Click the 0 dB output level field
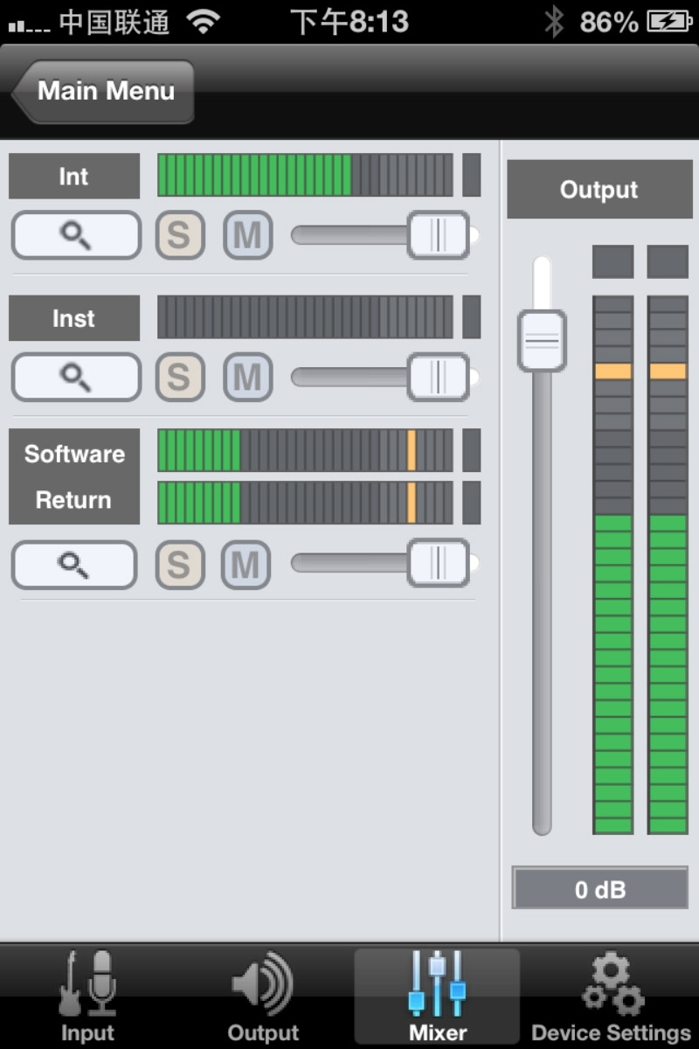The height and width of the screenshot is (1049, 699). pos(600,890)
